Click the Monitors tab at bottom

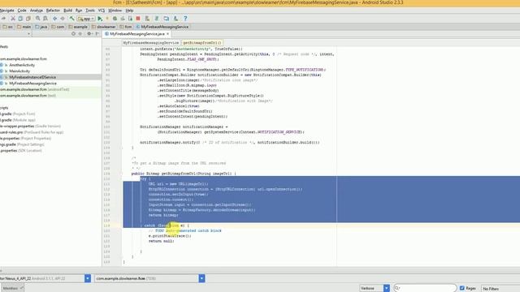click(x=12, y=289)
